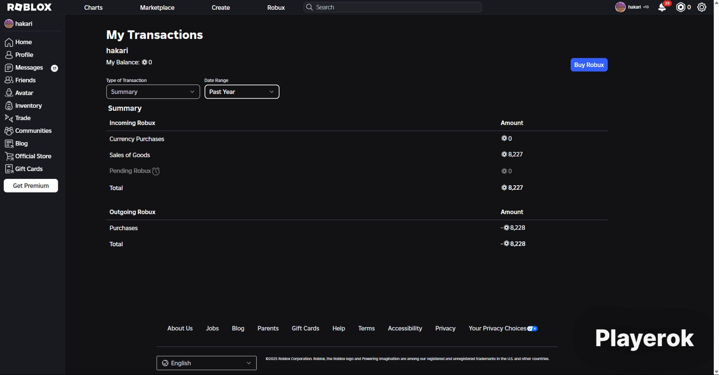Open the English language dropdown
The width and height of the screenshot is (719, 375).
point(207,363)
